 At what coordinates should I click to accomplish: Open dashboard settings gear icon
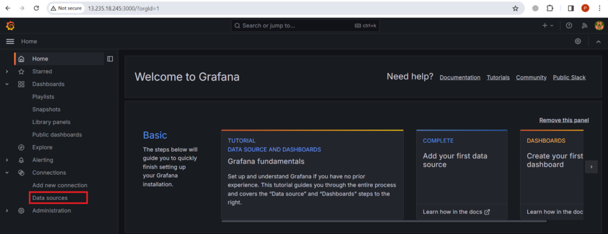pos(578,41)
